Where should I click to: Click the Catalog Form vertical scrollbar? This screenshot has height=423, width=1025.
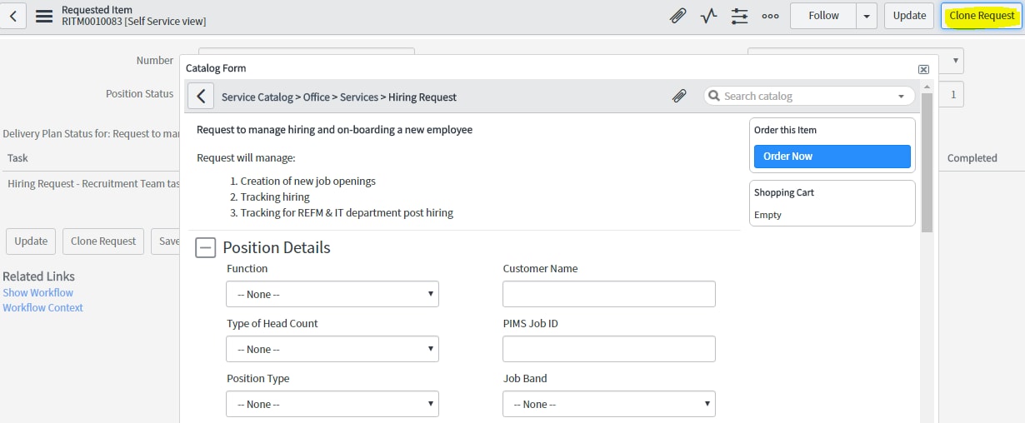pyautogui.click(x=927, y=162)
